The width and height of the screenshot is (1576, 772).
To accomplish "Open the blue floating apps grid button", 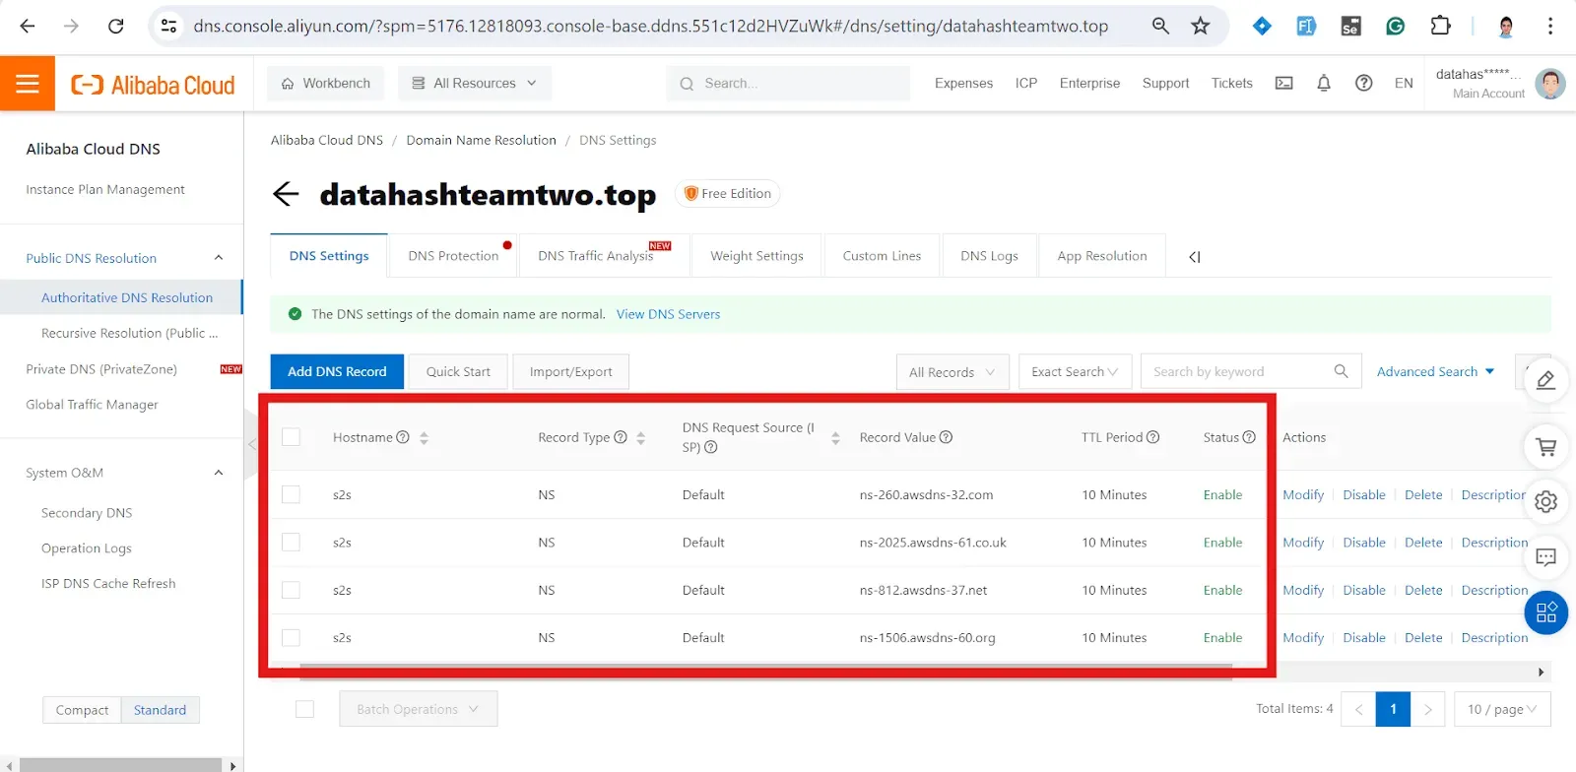I will (1546, 613).
